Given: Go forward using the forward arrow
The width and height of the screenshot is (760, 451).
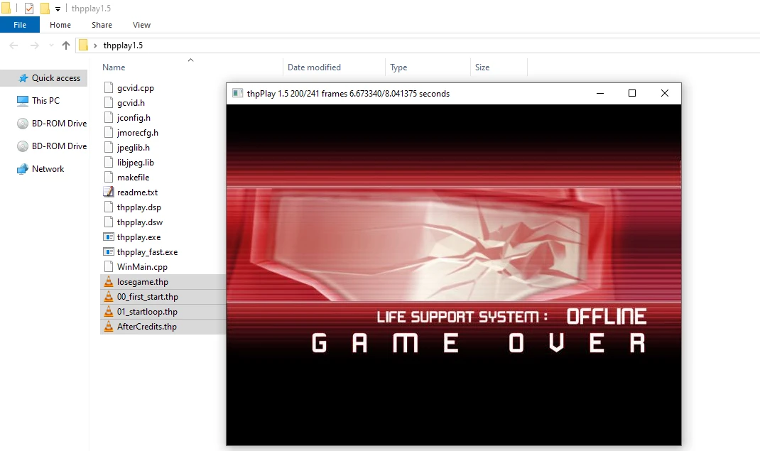Looking at the screenshot, I should pyautogui.click(x=34, y=45).
